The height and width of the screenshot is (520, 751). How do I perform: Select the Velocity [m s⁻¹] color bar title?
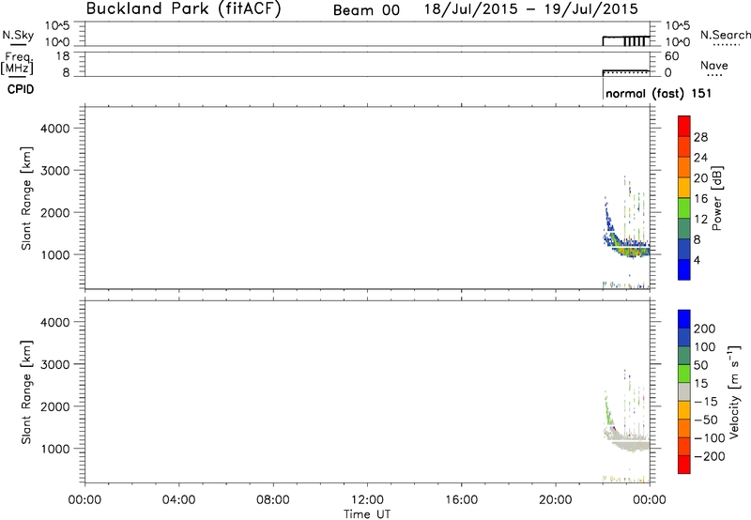(x=734, y=391)
